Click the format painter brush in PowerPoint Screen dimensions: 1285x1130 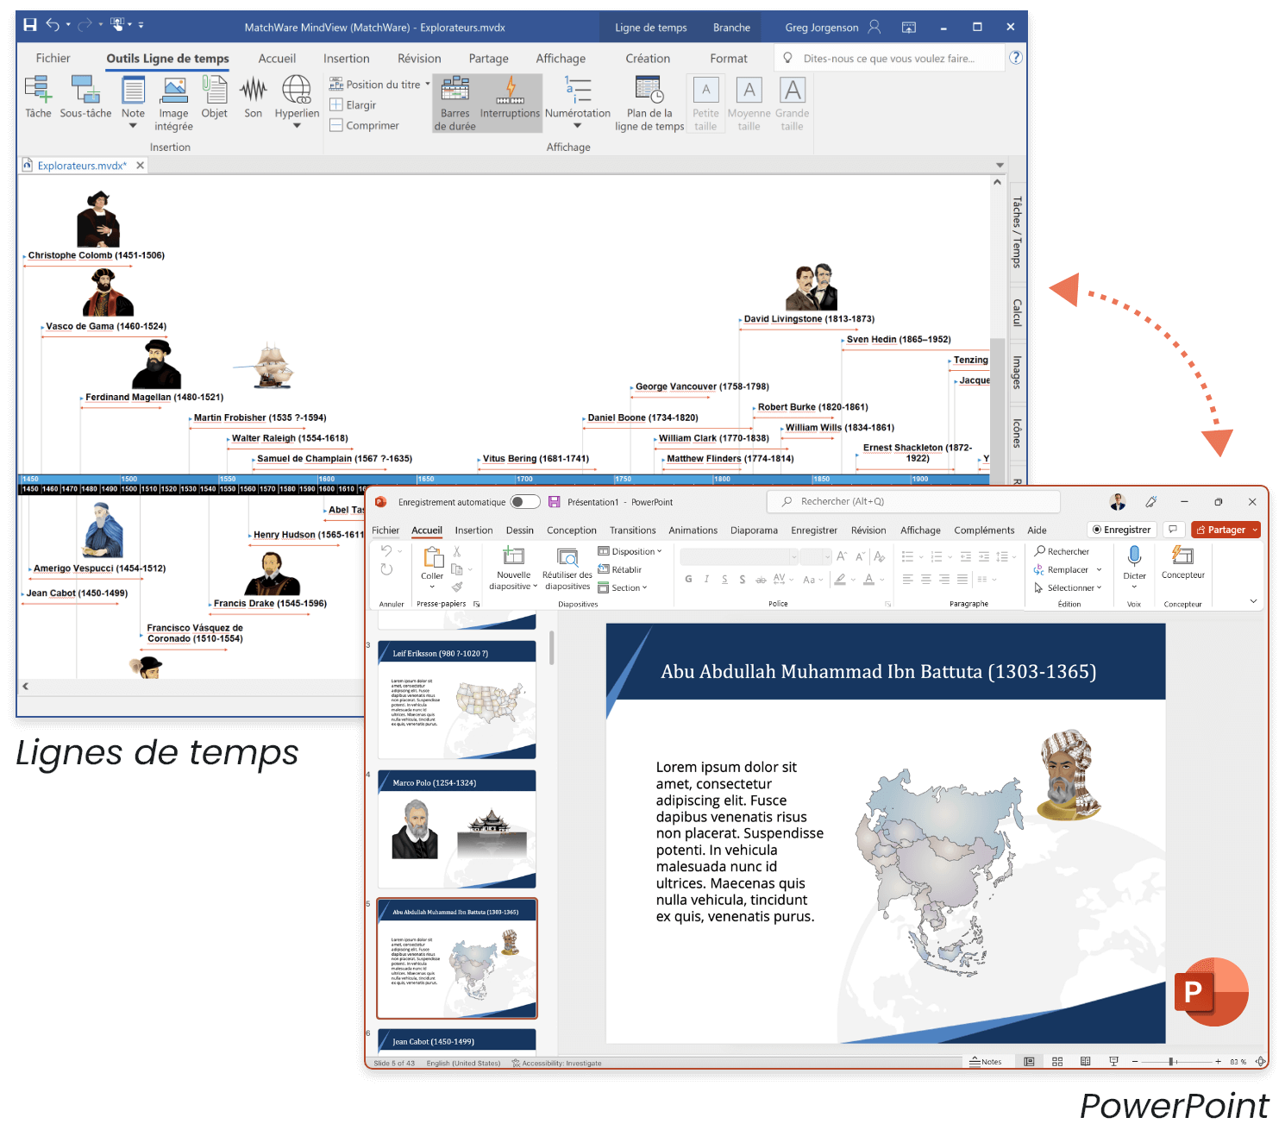[x=457, y=587]
